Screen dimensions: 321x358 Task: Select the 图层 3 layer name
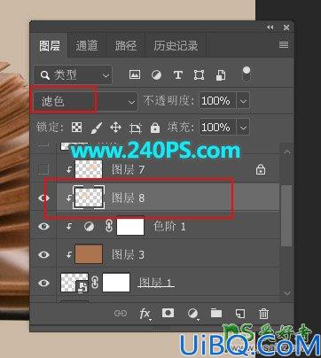[x=128, y=254]
